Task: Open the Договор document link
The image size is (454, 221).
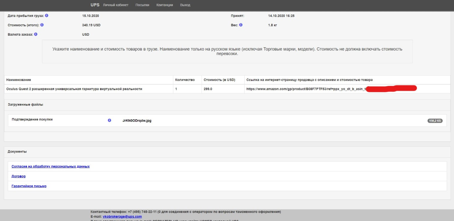Action: point(18,176)
